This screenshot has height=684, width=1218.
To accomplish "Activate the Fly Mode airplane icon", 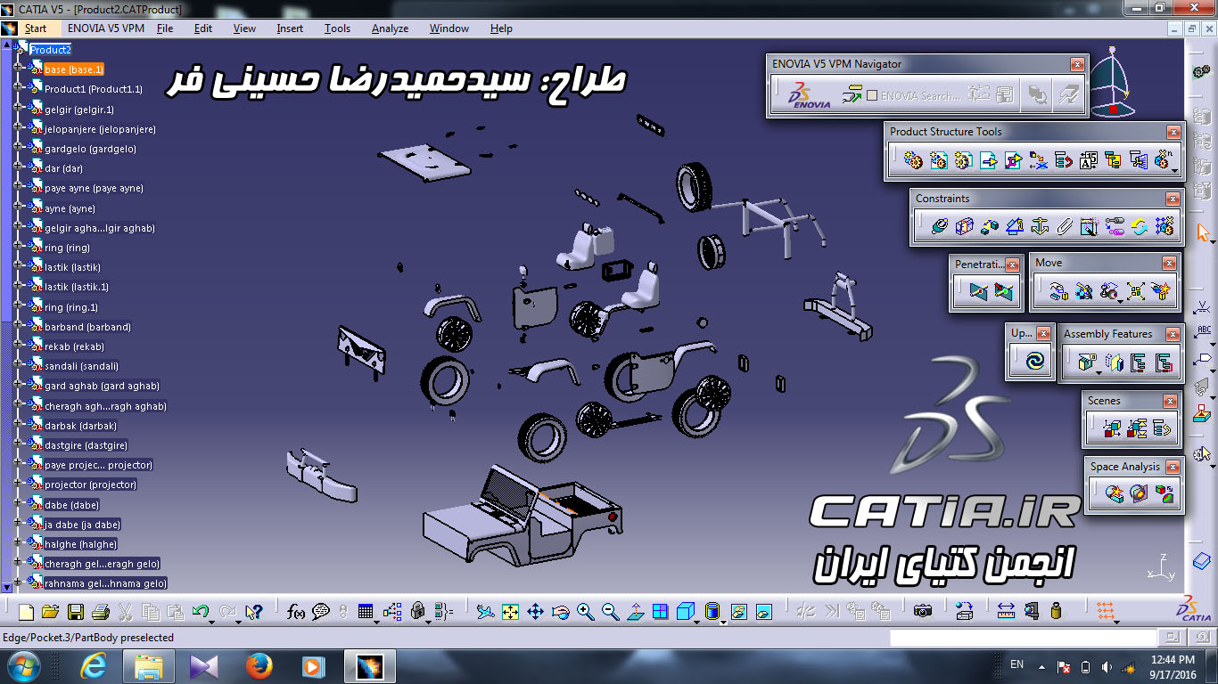I will (x=485, y=612).
